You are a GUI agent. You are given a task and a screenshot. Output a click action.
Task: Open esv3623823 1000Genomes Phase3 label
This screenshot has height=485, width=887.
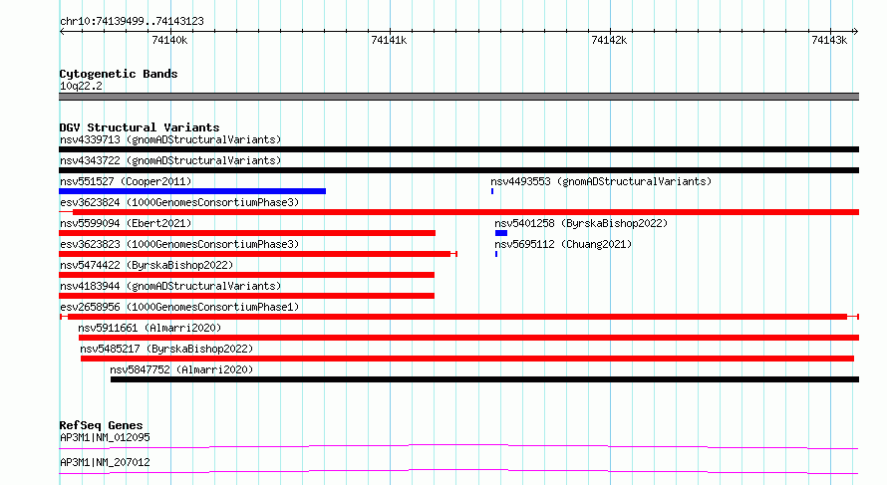pos(179,244)
